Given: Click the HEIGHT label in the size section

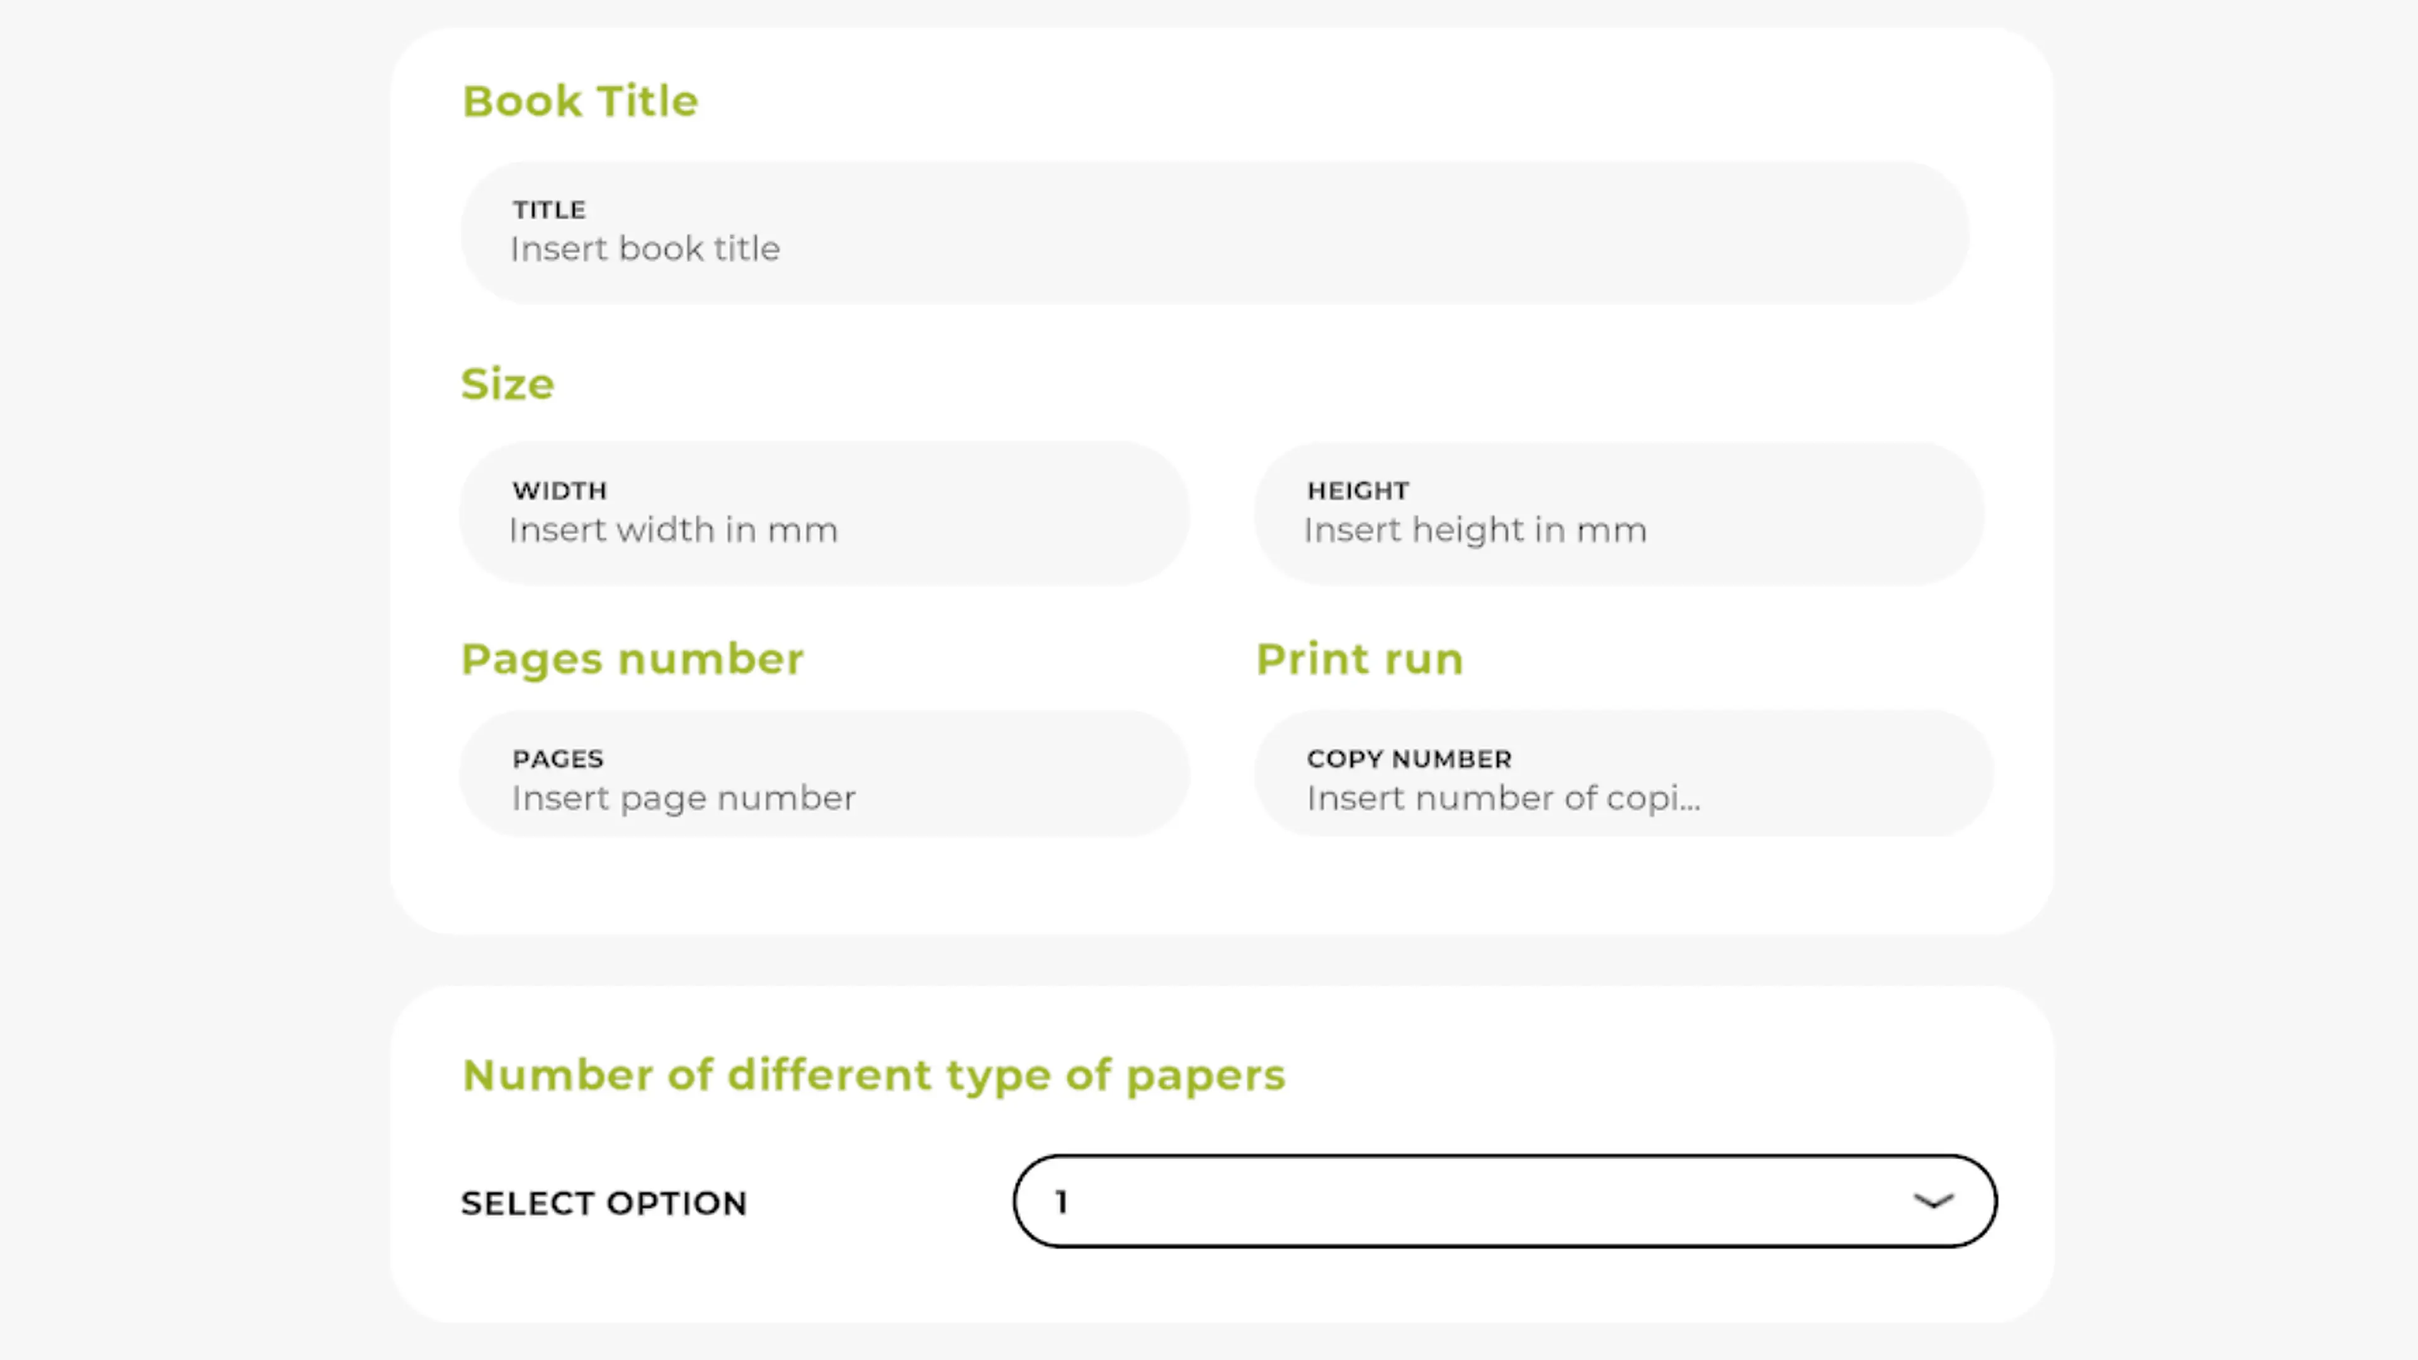Looking at the screenshot, I should (x=1358, y=491).
